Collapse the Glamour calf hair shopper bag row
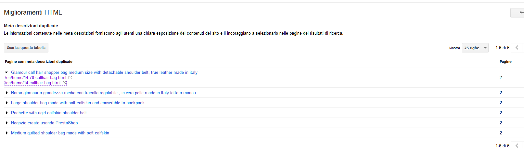The height and width of the screenshot is (148, 524). pyautogui.click(x=6, y=73)
